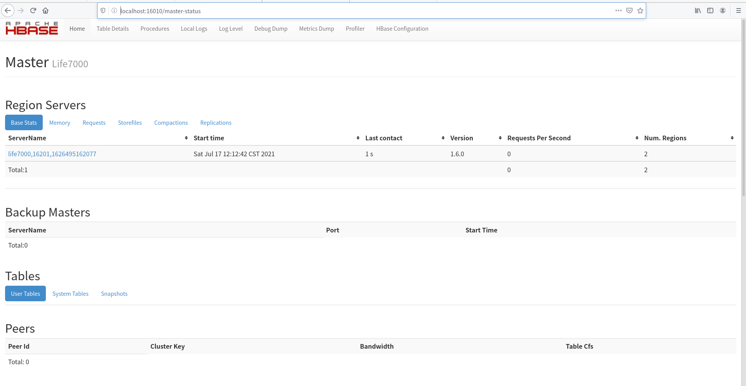Open the Profiler page
746x386 pixels.
(355, 29)
